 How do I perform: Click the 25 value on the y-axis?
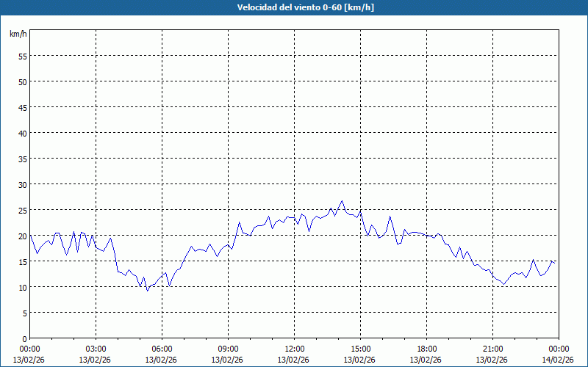pos(22,210)
